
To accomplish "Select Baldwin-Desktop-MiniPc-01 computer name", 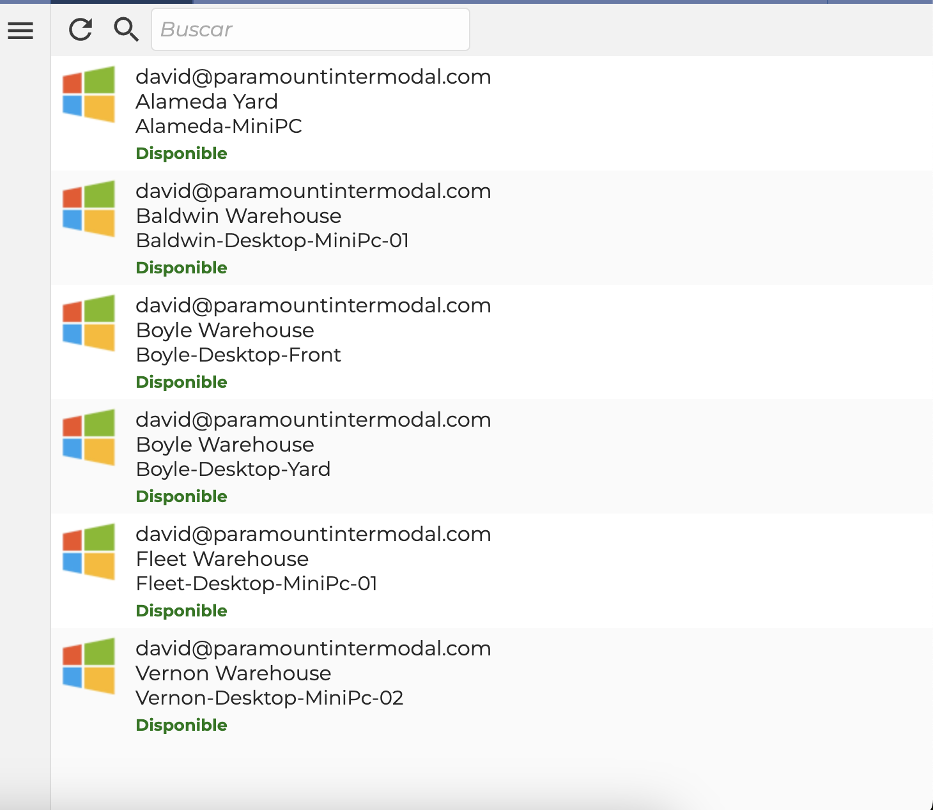I will 273,240.
